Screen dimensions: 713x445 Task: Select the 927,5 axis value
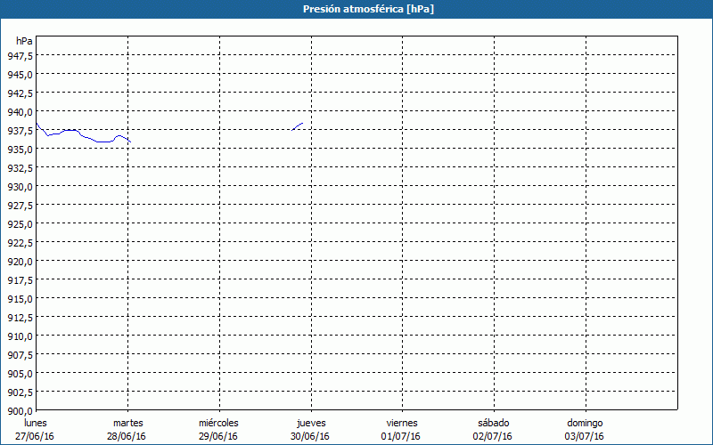20,206
